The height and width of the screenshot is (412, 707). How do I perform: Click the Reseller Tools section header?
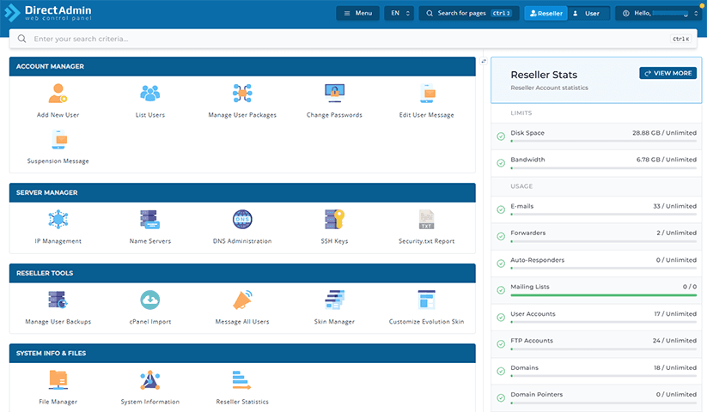coord(242,273)
